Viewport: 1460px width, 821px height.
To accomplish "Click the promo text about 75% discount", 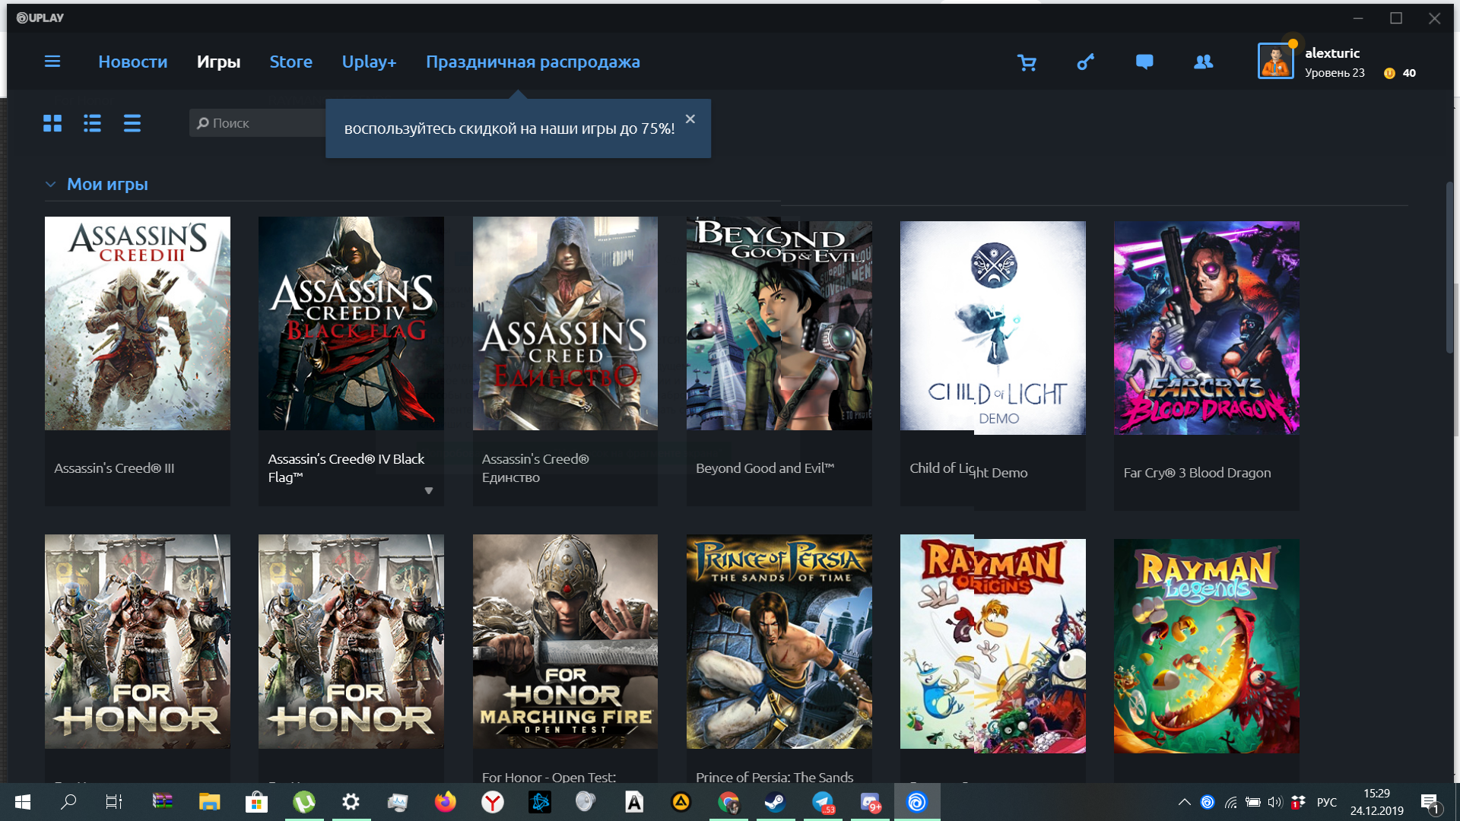I will click(509, 128).
